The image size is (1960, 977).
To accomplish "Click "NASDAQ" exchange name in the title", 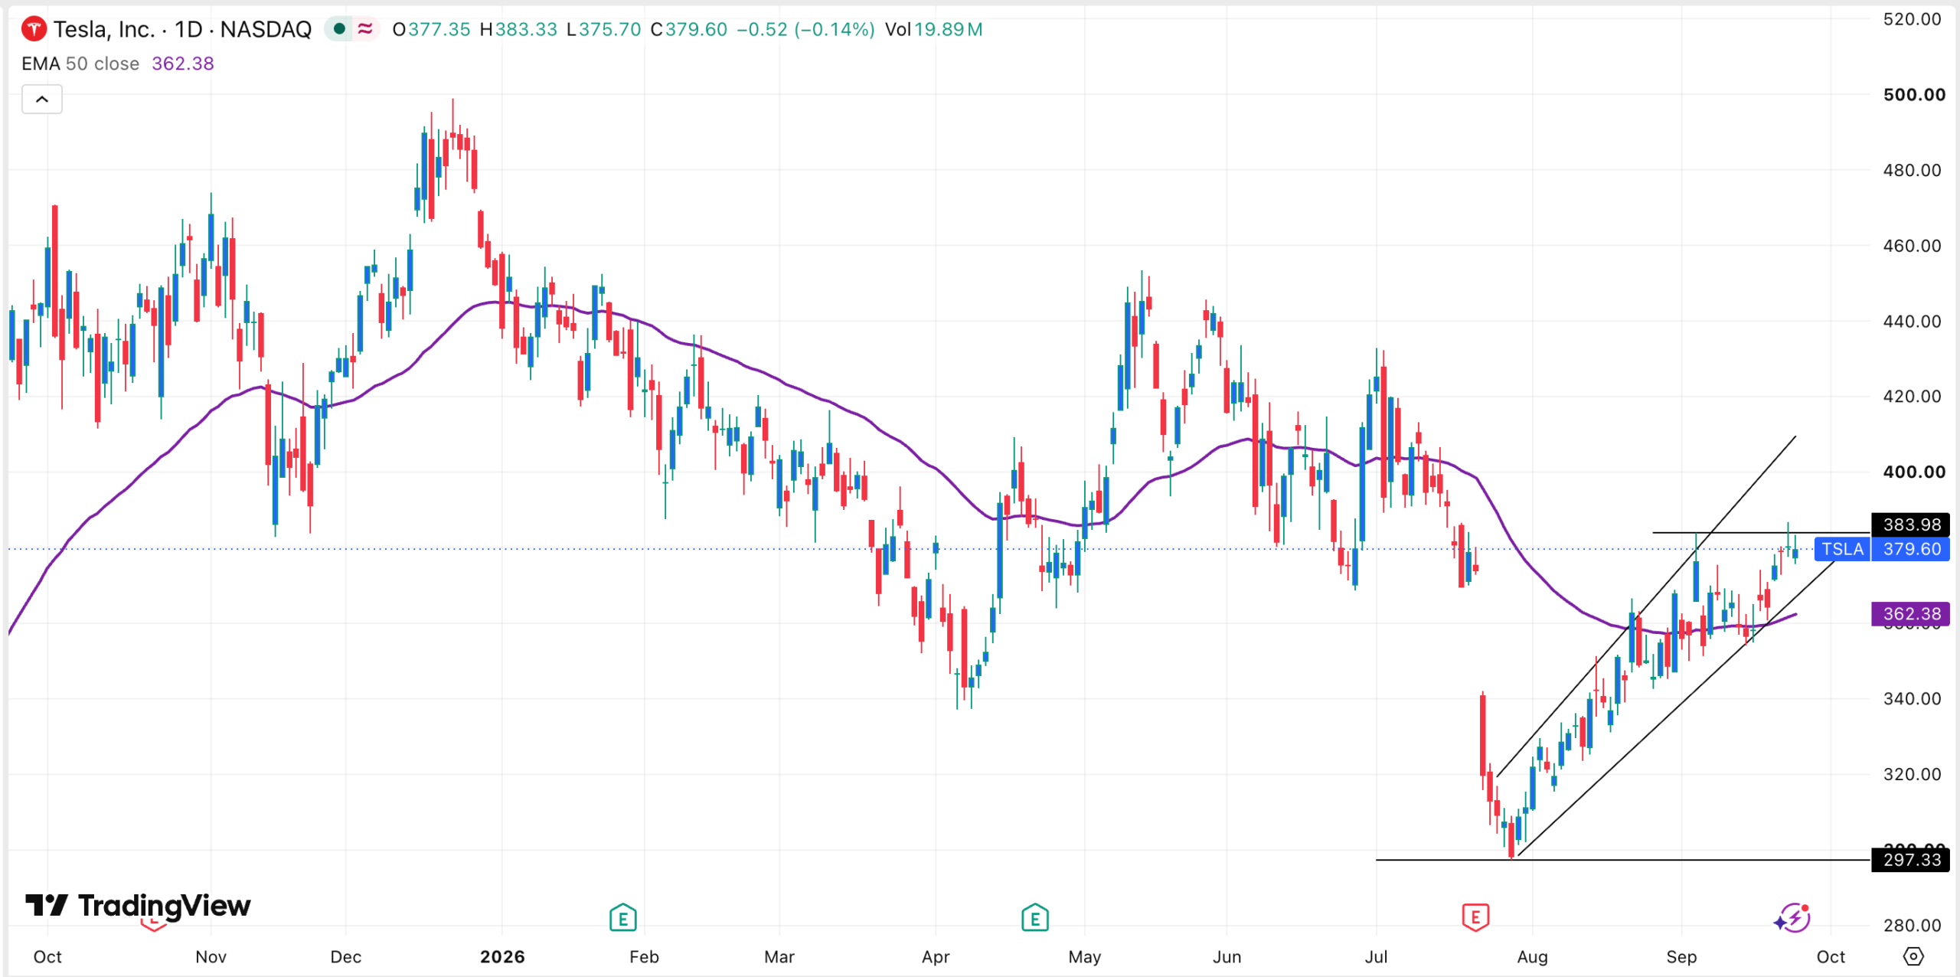I will point(266,29).
